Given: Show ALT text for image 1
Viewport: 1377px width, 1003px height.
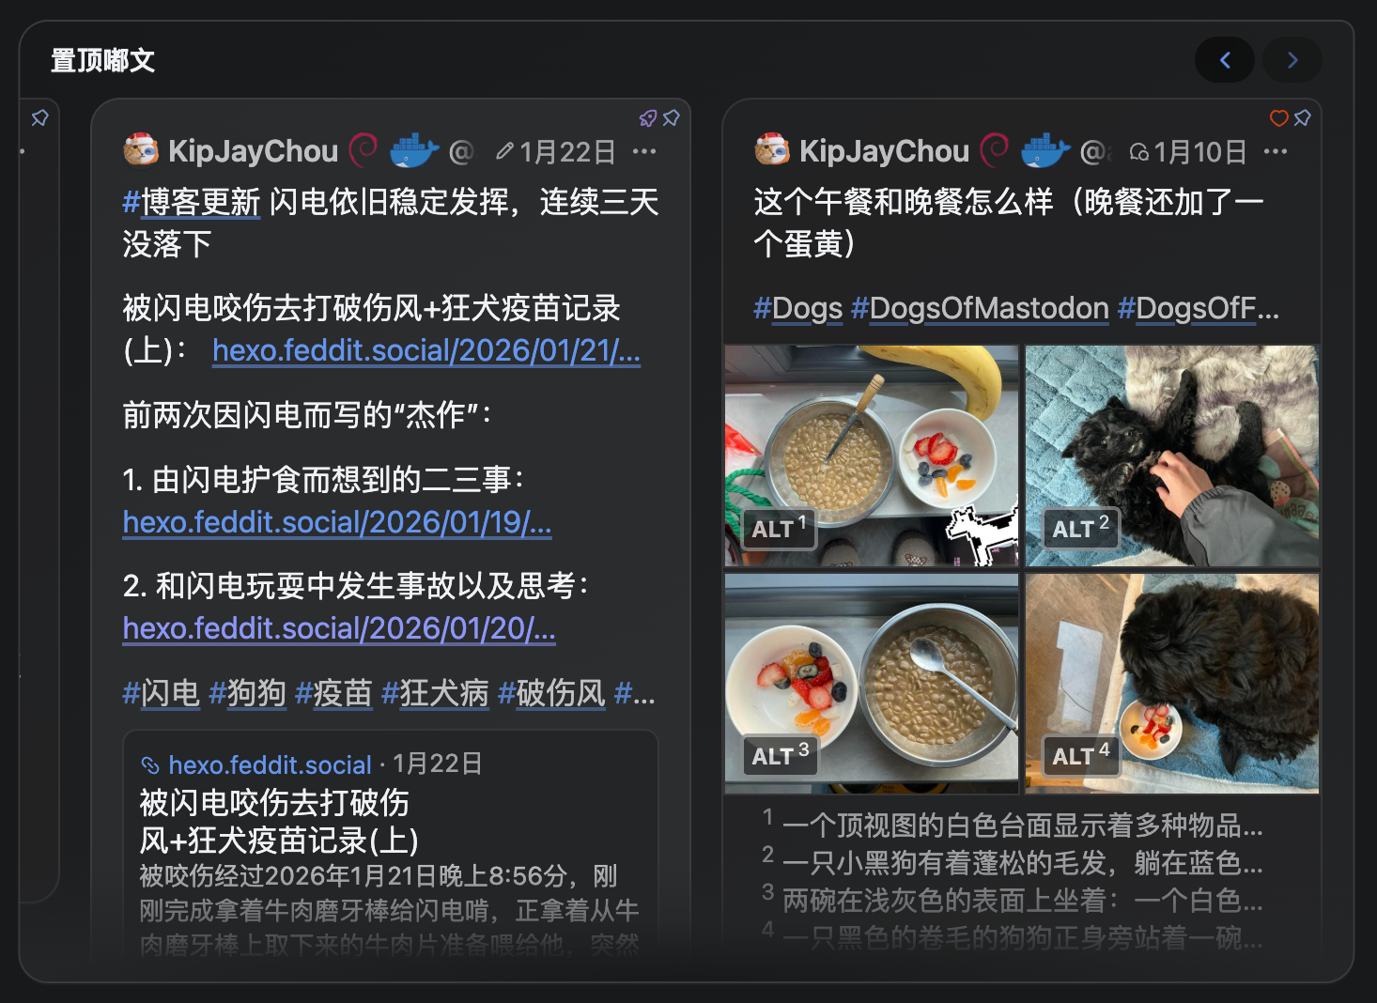Looking at the screenshot, I should point(780,528).
